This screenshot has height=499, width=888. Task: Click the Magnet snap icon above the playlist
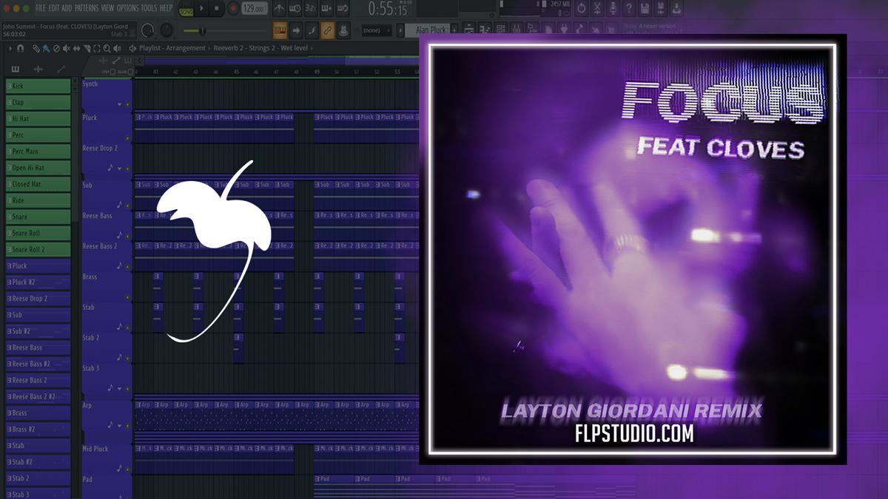pos(20,48)
